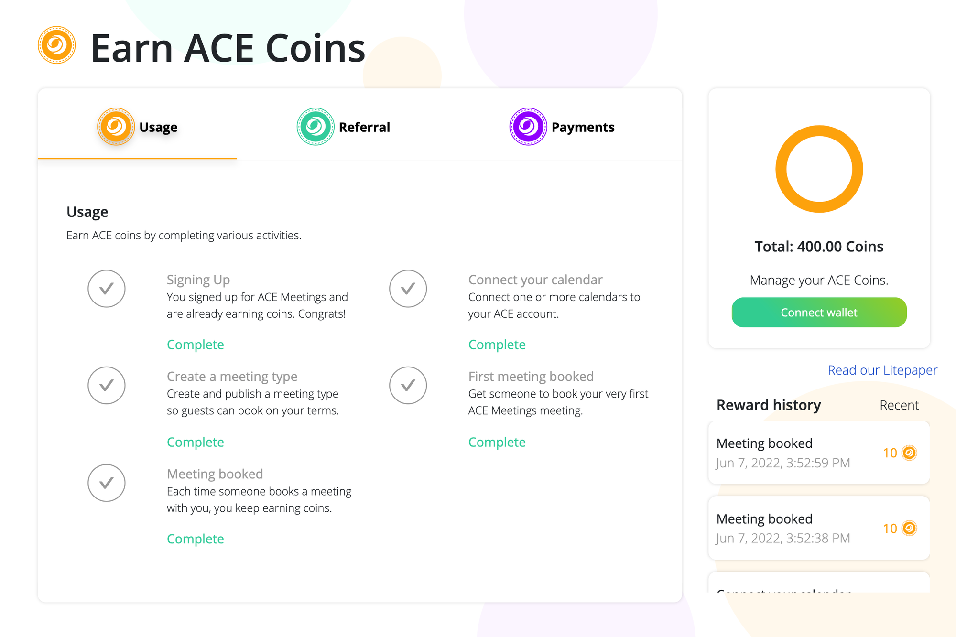Click the orange coin total progress ring
The height and width of the screenshot is (637, 956).
click(819, 169)
